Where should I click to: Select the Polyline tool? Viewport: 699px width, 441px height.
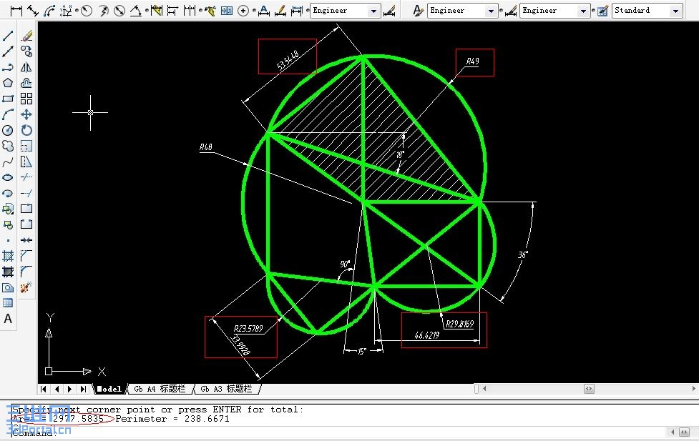tap(8, 67)
